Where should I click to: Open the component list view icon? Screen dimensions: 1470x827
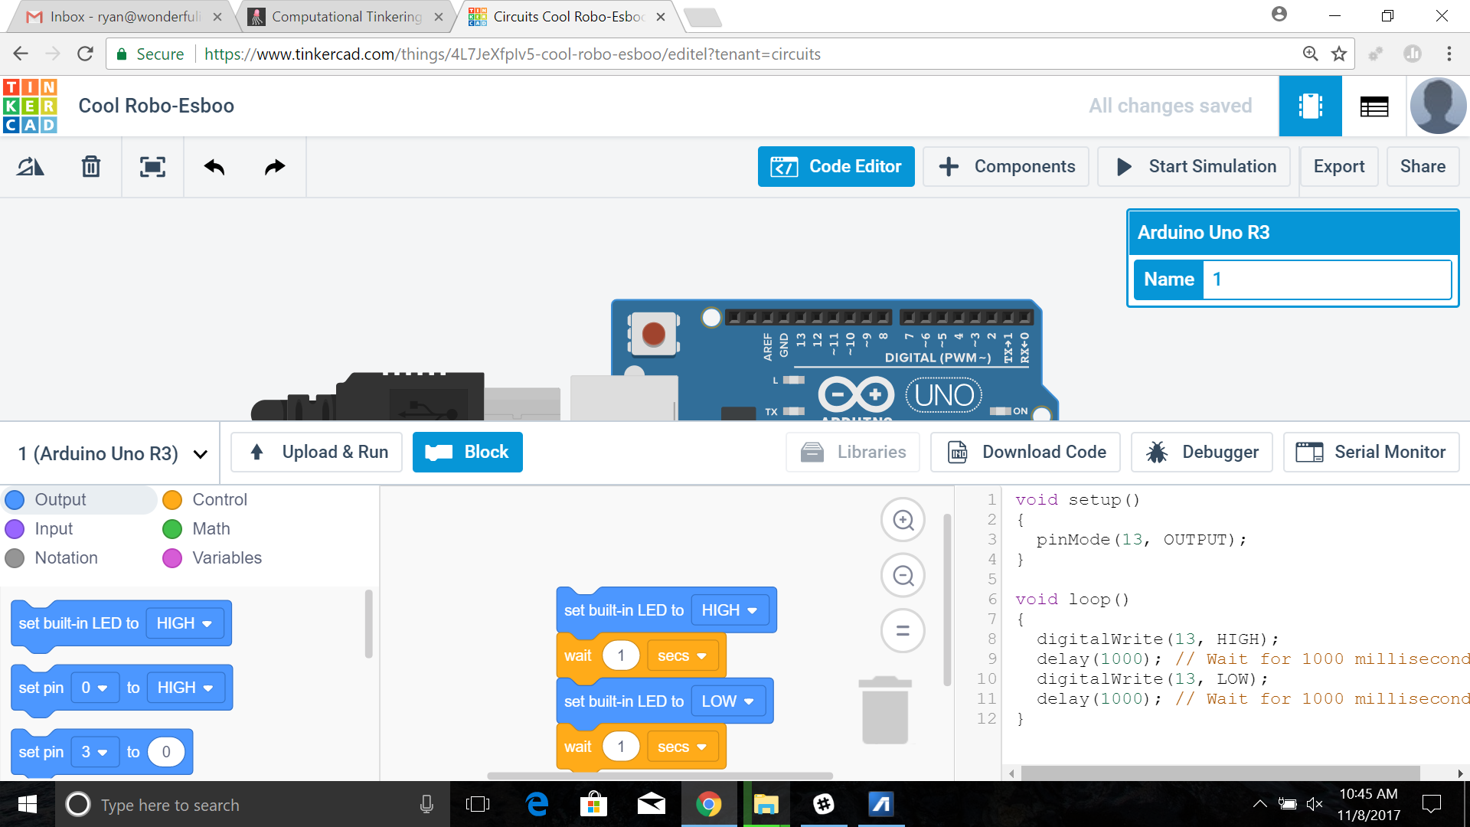tap(1374, 106)
